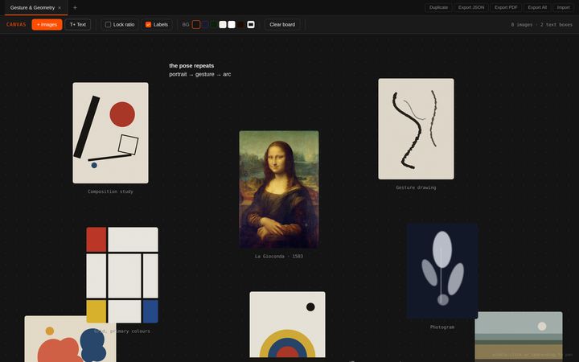Click the Import button
Viewport: 579px width, 362px height.
pos(563,7)
